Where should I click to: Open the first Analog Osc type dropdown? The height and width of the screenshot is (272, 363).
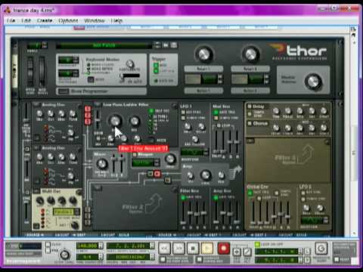(36, 104)
